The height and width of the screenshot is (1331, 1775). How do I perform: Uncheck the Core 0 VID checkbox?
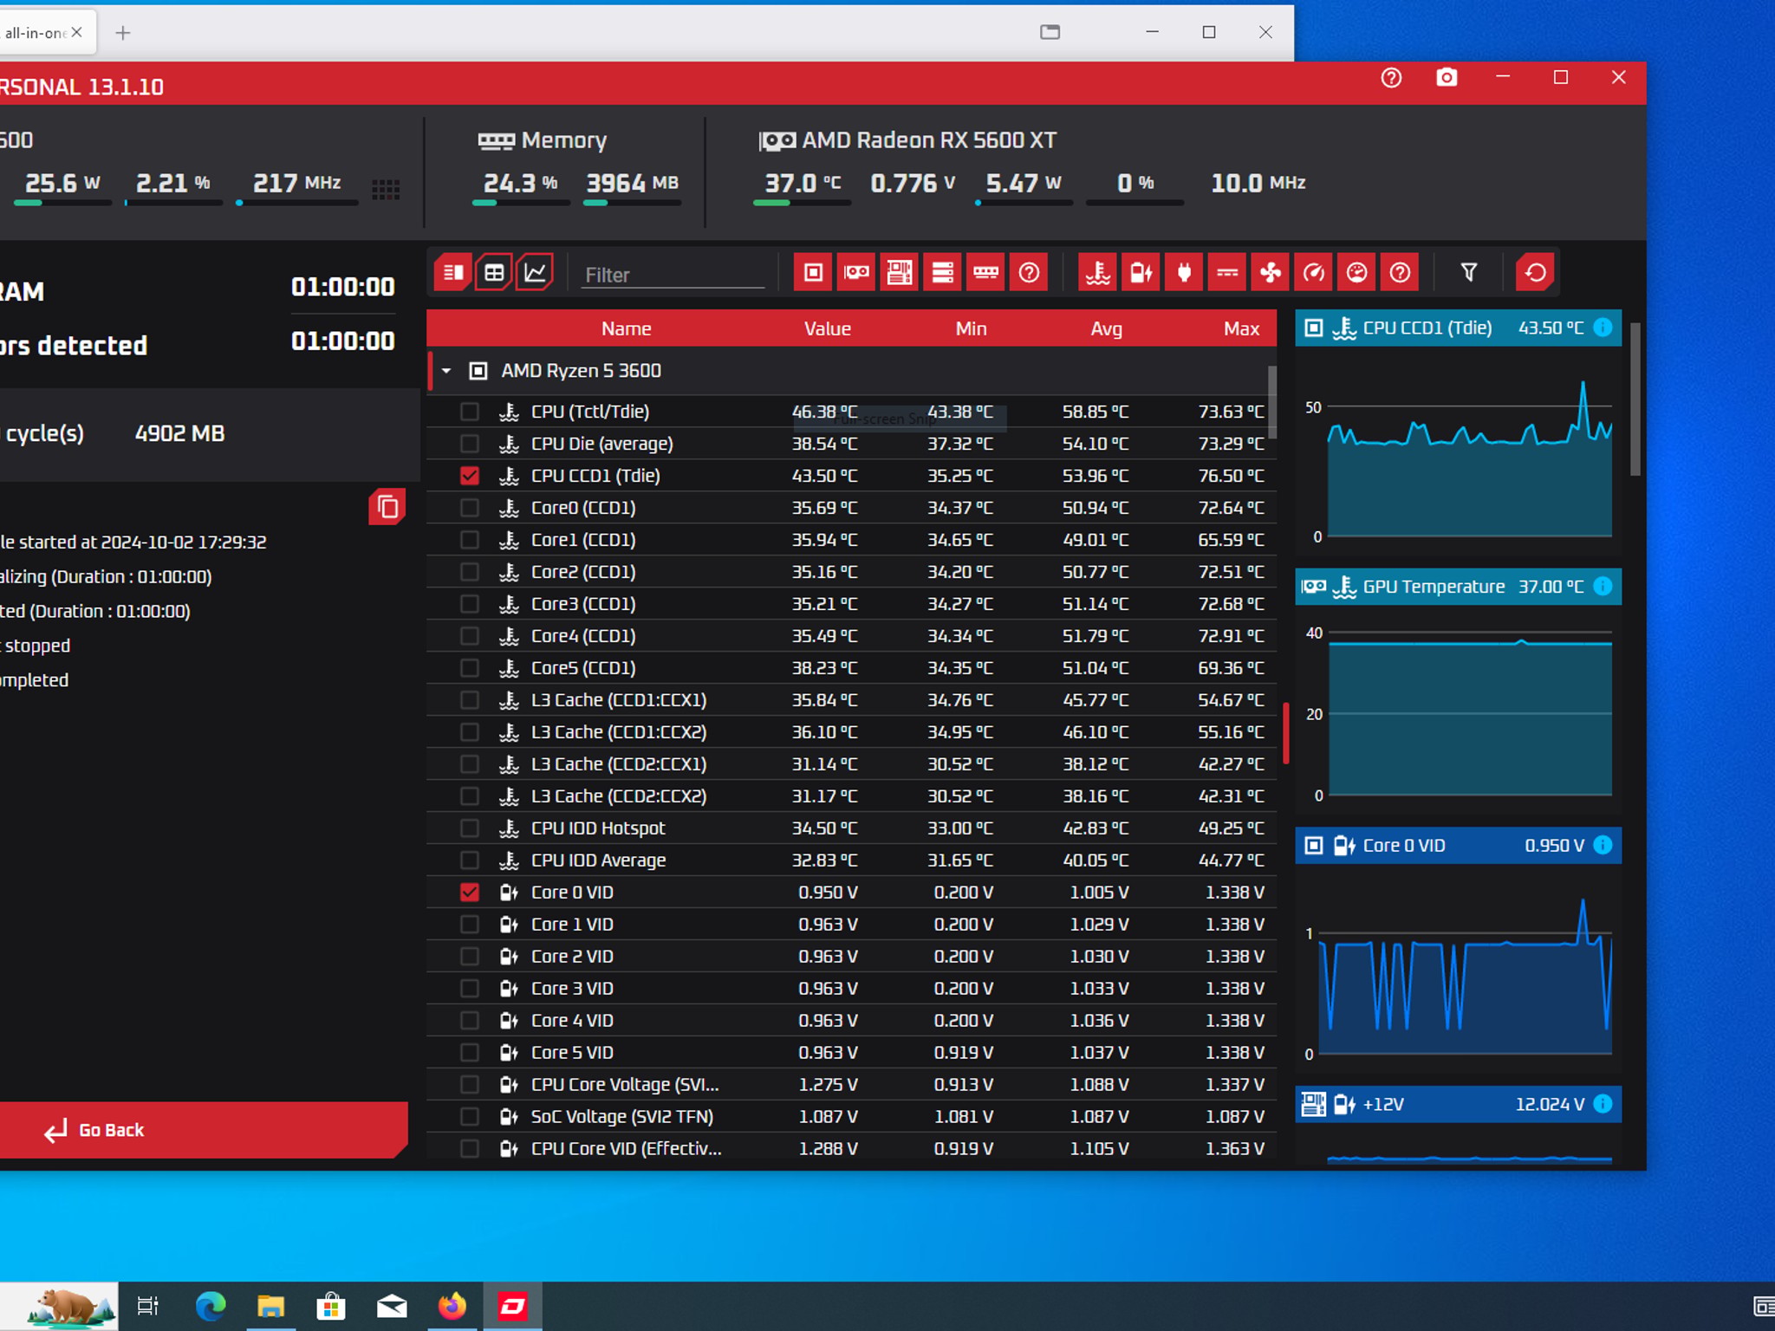coord(470,893)
